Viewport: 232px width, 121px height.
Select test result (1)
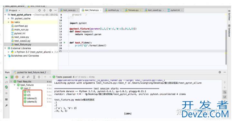coord(27,92)
